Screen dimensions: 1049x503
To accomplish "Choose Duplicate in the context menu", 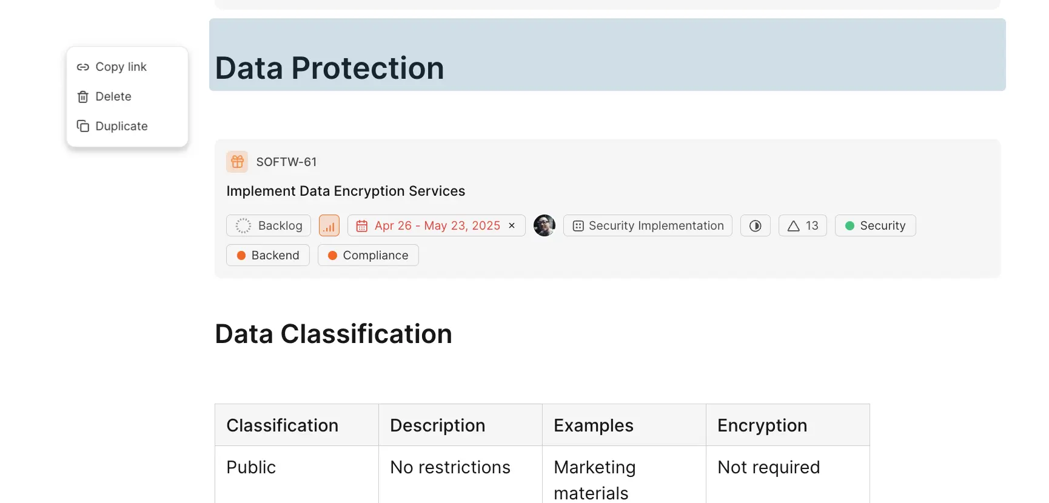I will pos(121,126).
